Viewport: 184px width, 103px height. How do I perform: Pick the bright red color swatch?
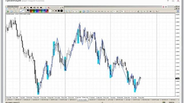[31, 12]
